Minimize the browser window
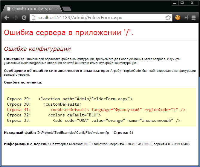The height and width of the screenshot is (167, 200). coord(175,3)
